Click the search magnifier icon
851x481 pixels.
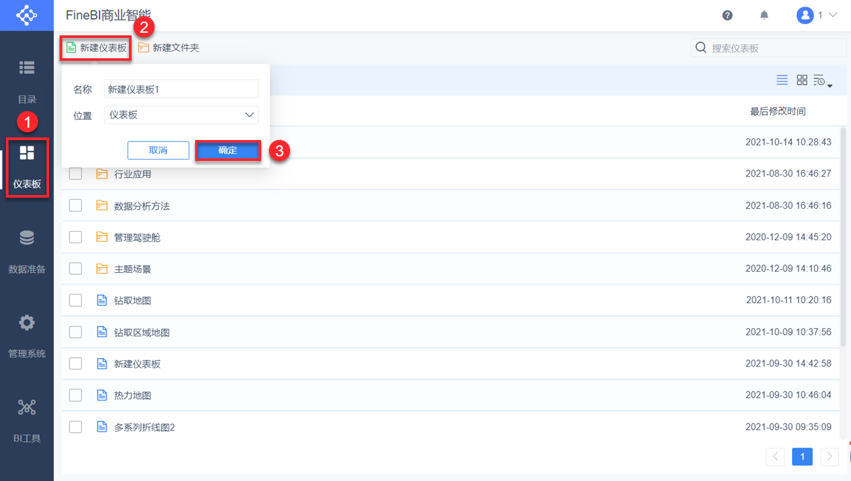701,48
